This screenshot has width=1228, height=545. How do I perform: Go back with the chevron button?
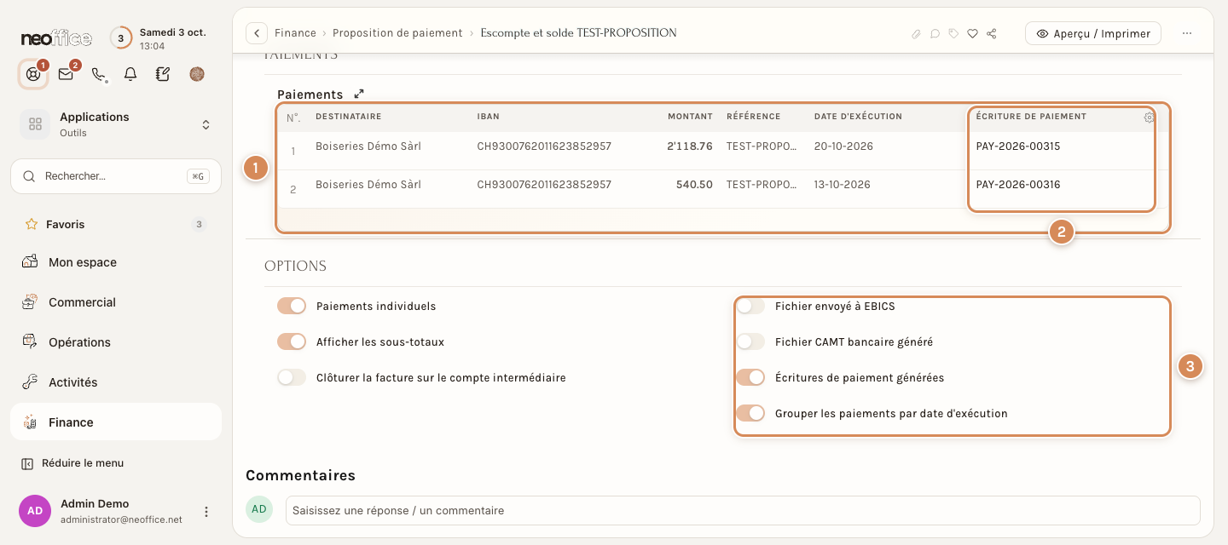tap(257, 33)
